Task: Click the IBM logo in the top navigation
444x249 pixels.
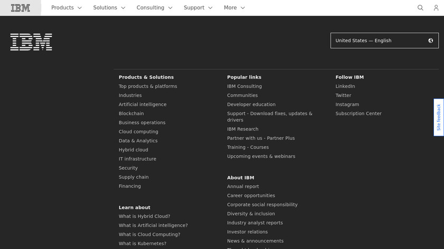Action: coord(21,8)
